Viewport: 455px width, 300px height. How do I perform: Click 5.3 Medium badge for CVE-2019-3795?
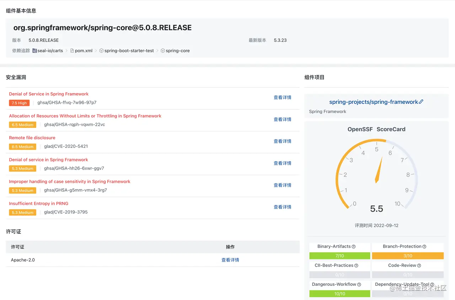coord(22,212)
